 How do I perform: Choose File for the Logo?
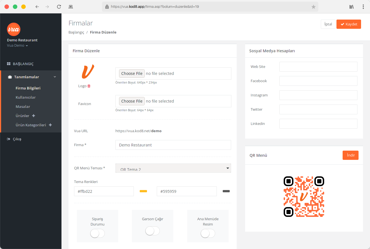(132, 73)
